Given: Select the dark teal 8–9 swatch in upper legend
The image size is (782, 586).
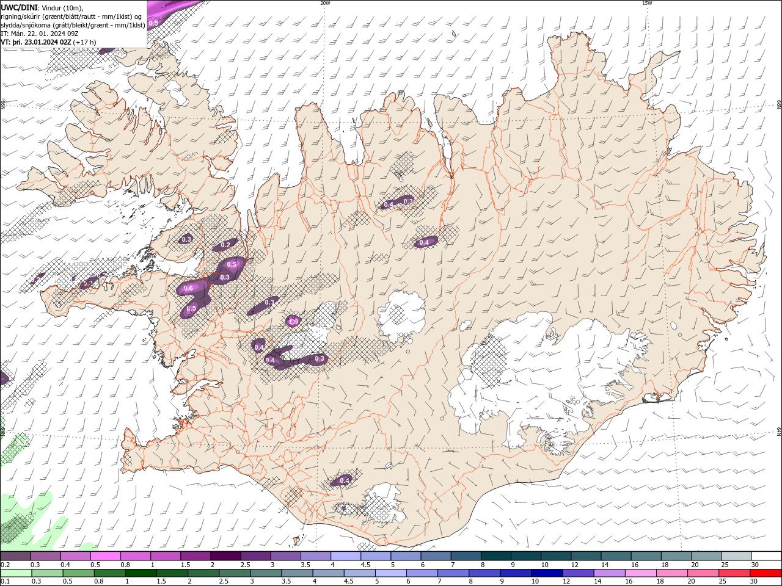Looking at the screenshot, I should pos(495,556).
